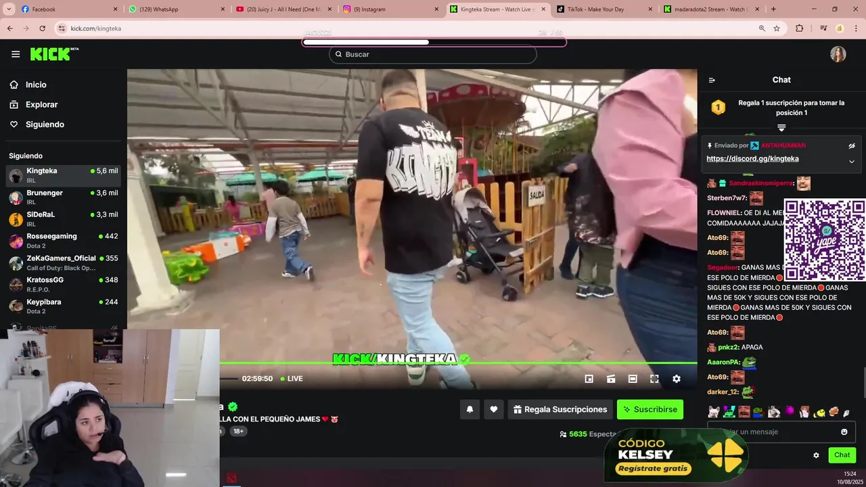Click the LIVE indicator on the player
Viewport: 866px width, 487px height.
[292, 379]
